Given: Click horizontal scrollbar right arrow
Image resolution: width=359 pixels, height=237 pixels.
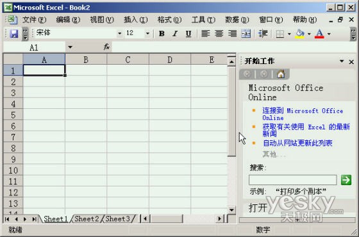Looking at the screenshot, I should pyautogui.click(x=220, y=219).
